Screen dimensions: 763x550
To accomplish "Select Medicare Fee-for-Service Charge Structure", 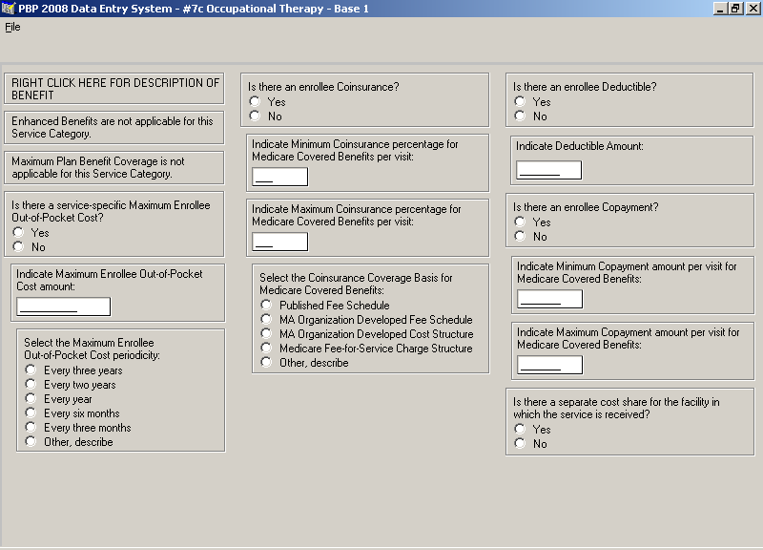I will pos(266,348).
